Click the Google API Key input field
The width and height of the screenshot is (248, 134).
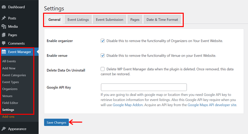click(144, 87)
